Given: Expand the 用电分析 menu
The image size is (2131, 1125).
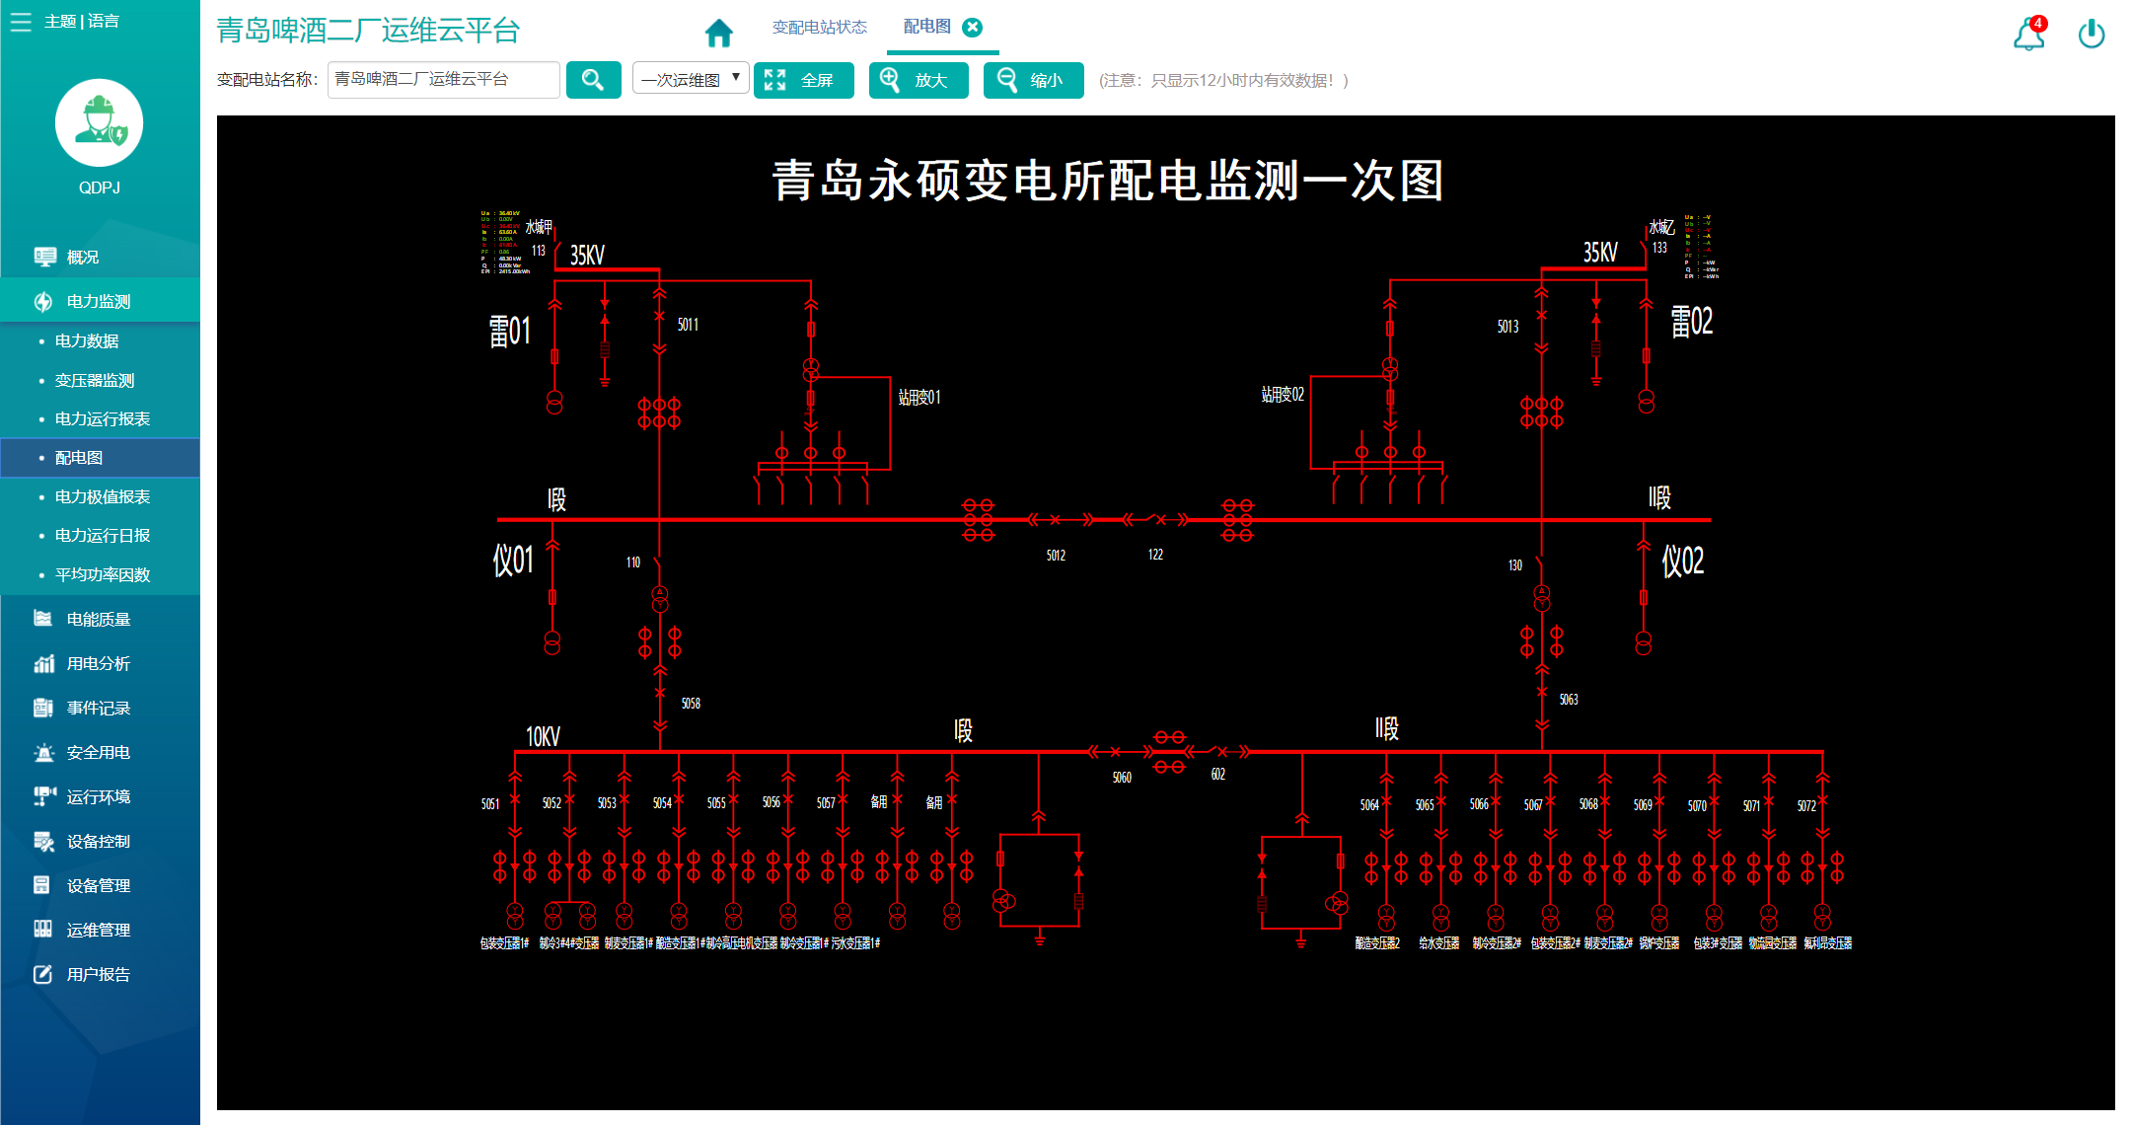Looking at the screenshot, I should click(98, 663).
